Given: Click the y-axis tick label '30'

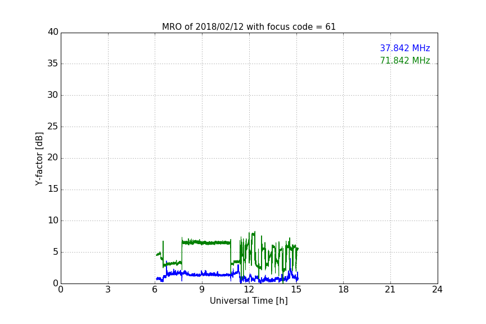Looking at the screenshot, I should point(53,95).
